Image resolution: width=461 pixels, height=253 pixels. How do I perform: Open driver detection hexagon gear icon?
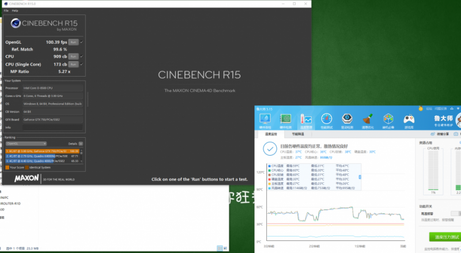coord(347,119)
